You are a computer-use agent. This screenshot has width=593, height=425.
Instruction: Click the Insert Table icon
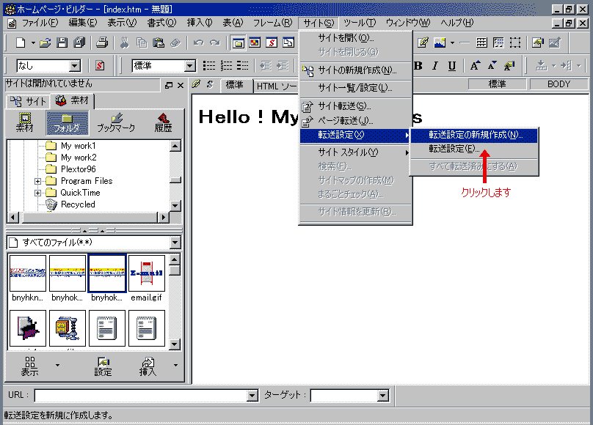click(481, 43)
